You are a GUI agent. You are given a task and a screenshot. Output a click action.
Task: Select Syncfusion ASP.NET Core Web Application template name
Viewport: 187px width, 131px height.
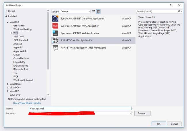(x=82, y=19)
